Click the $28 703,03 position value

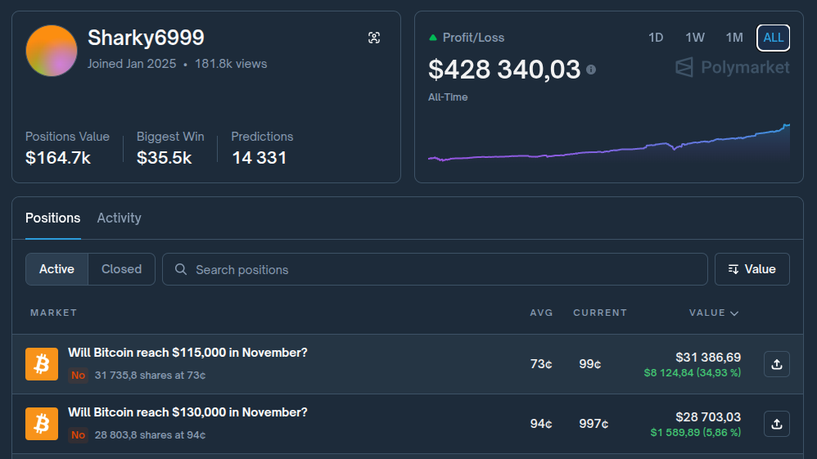pos(708,417)
